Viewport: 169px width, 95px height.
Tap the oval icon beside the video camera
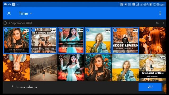10,4
